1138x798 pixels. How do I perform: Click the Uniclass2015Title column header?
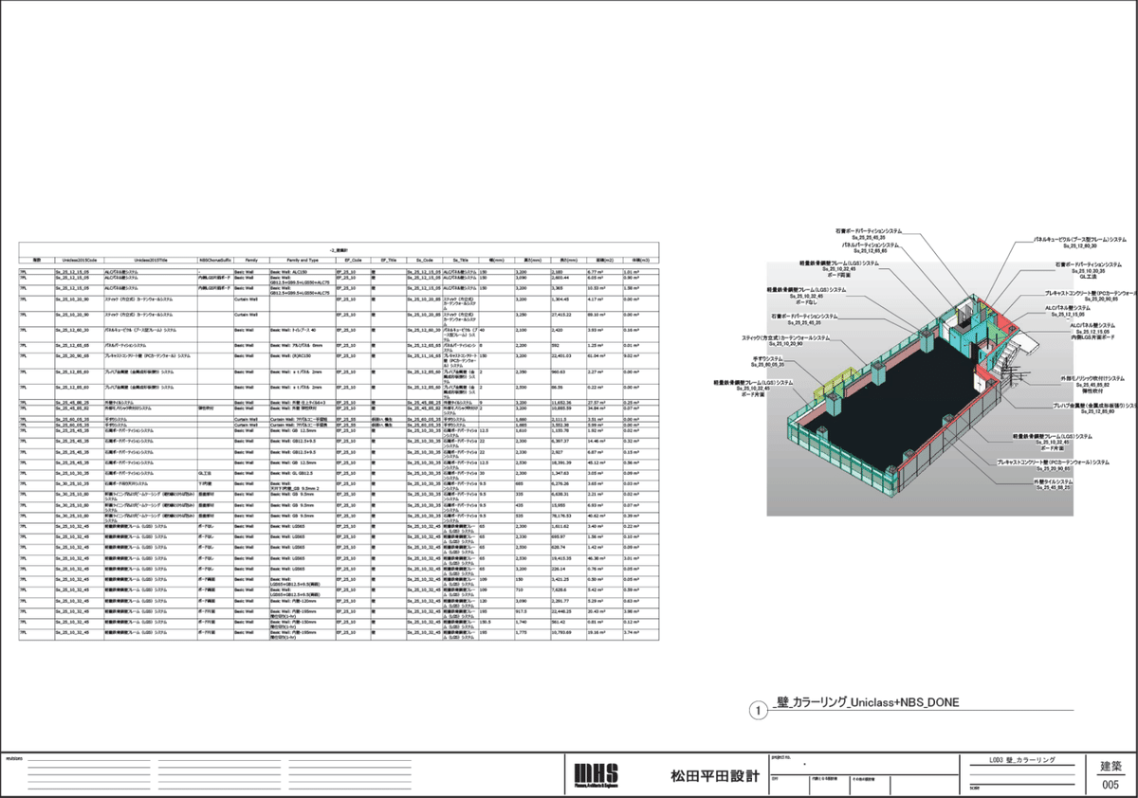(x=150, y=258)
